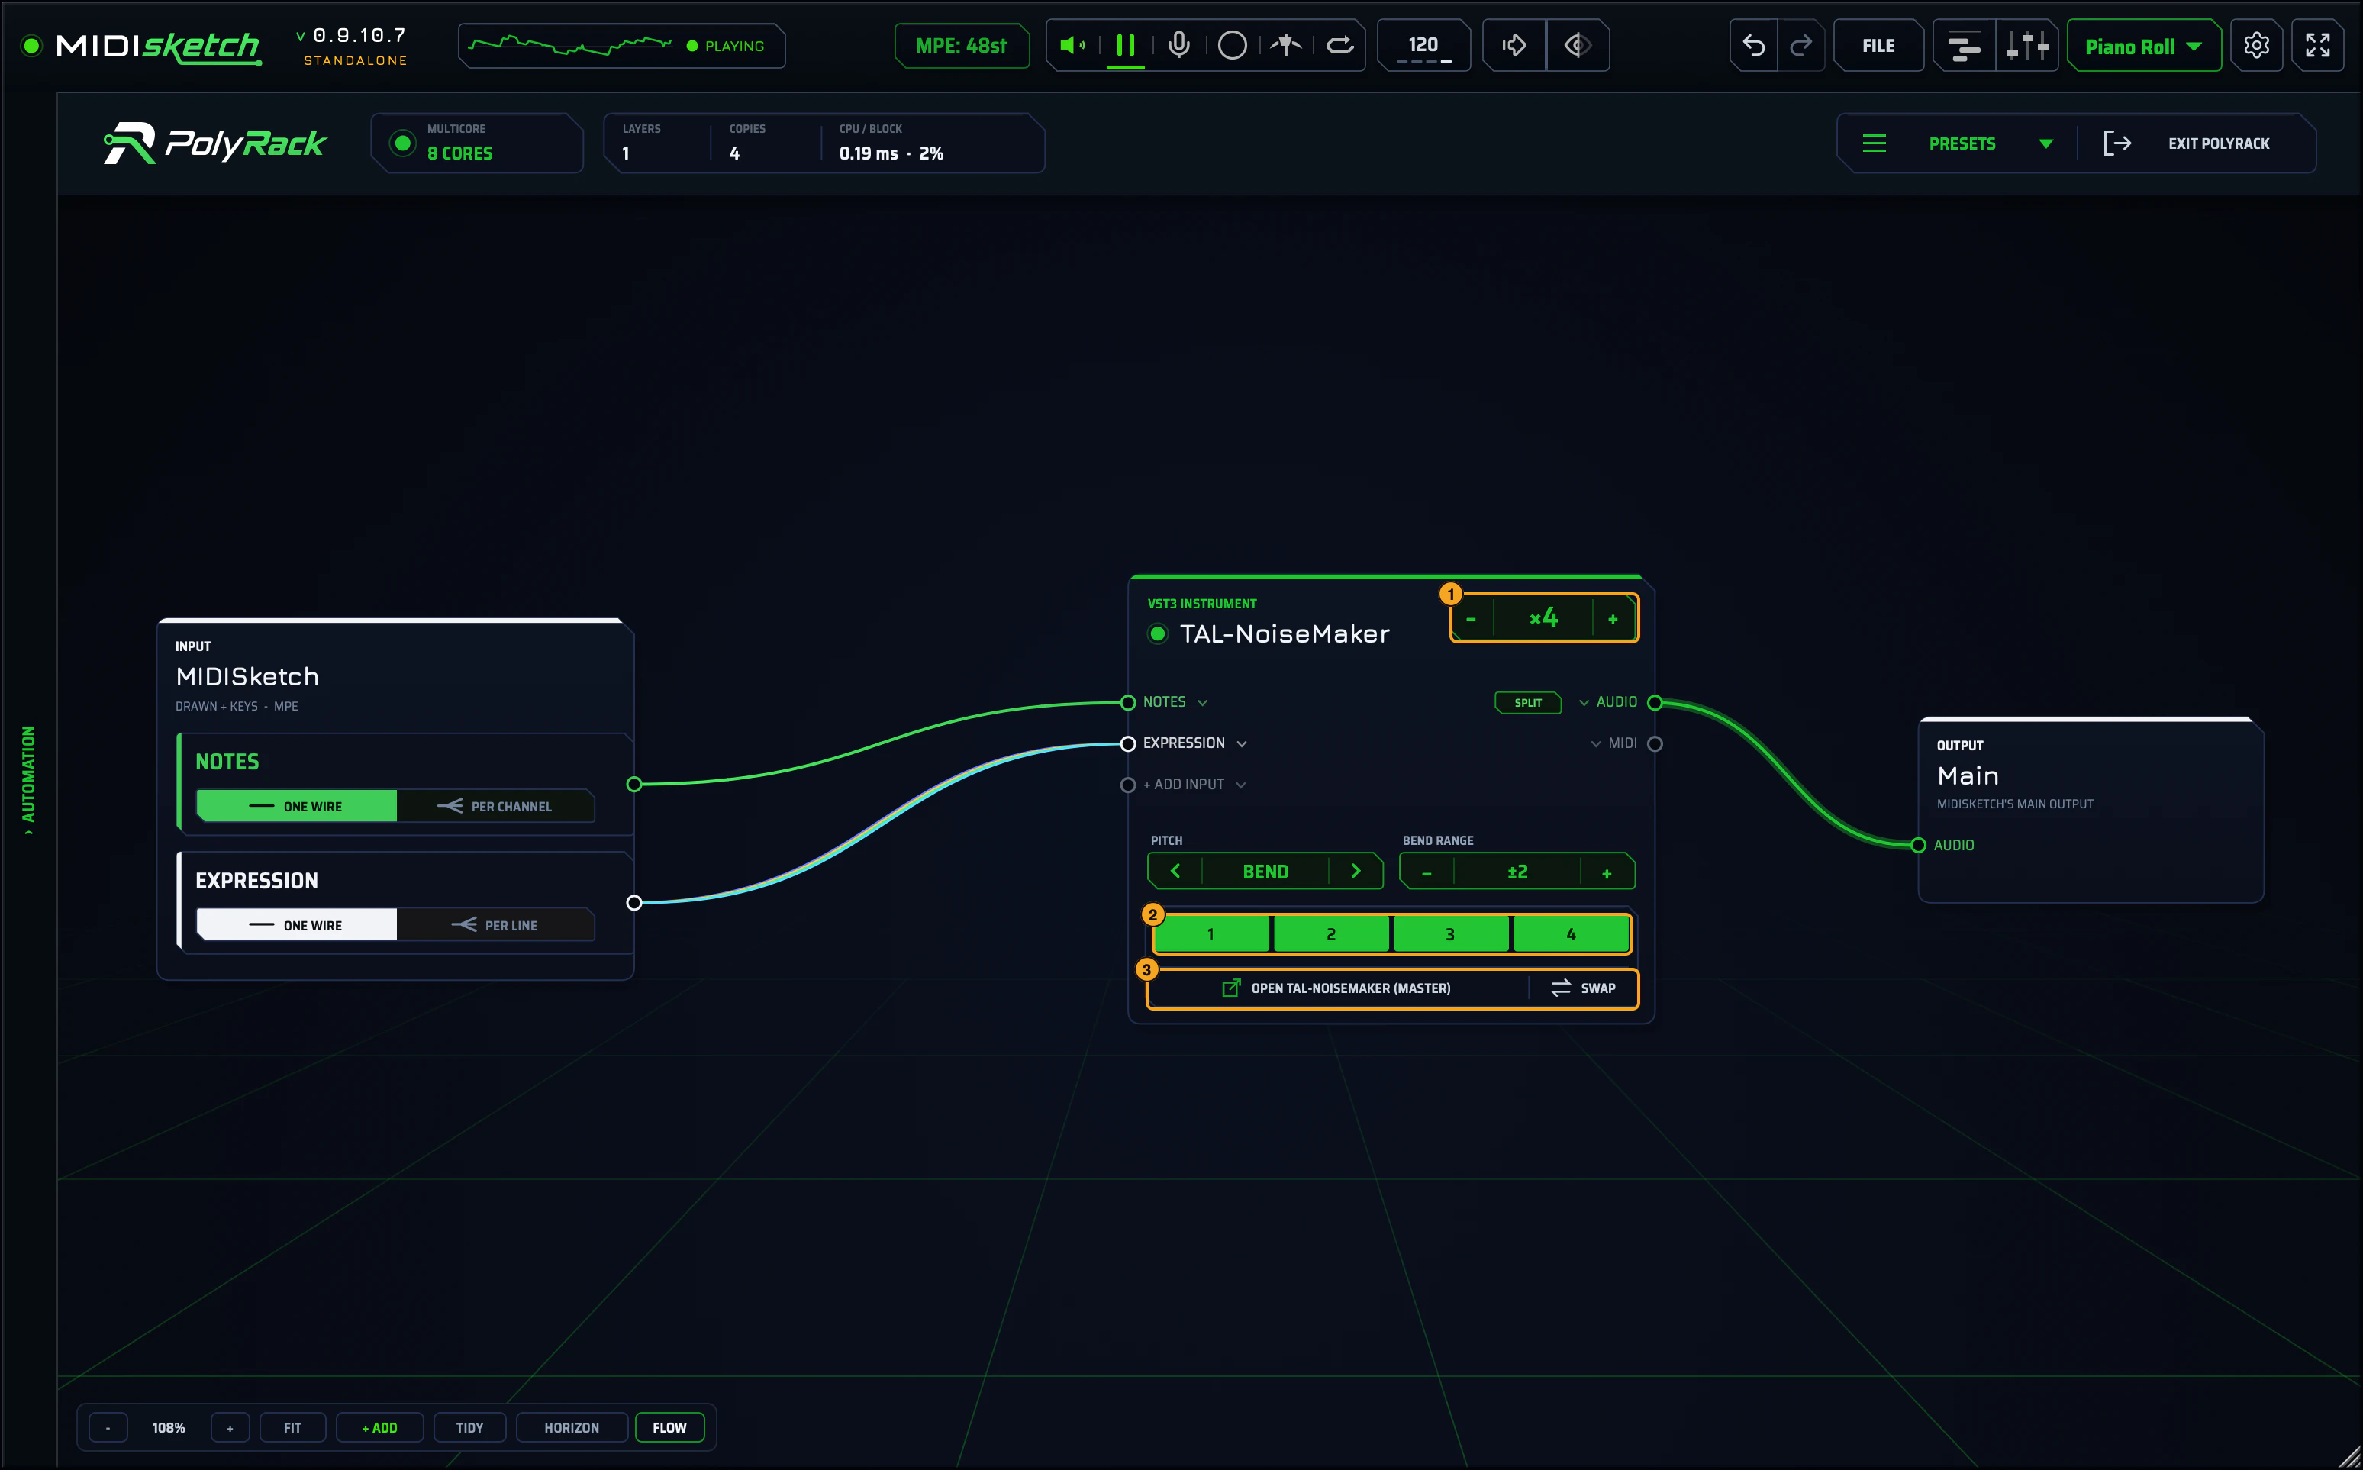Click the 120 tempo field
The height and width of the screenshot is (1470, 2363).
pyautogui.click(x=1423, y=46)
